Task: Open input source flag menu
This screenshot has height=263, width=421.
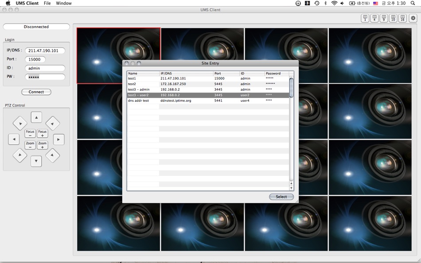Action: [376, 3]
